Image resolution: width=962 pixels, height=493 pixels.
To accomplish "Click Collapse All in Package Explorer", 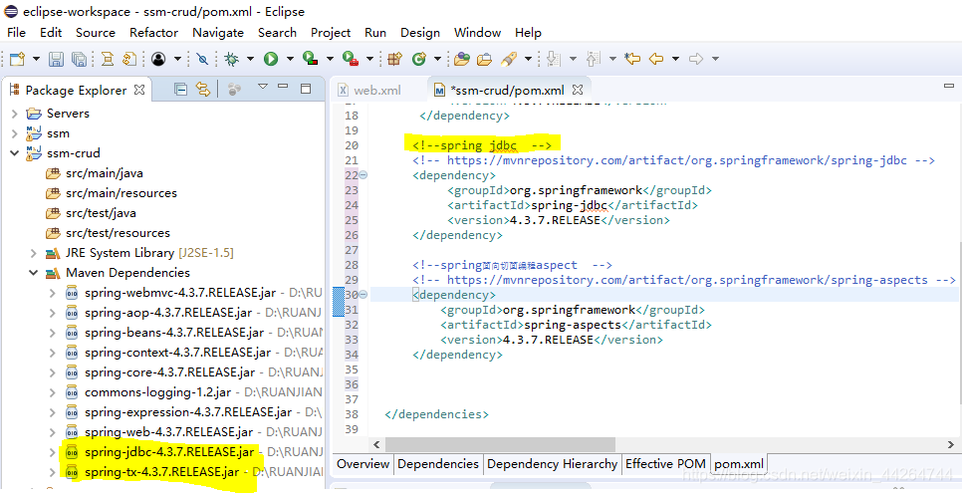I will (180, 90).
